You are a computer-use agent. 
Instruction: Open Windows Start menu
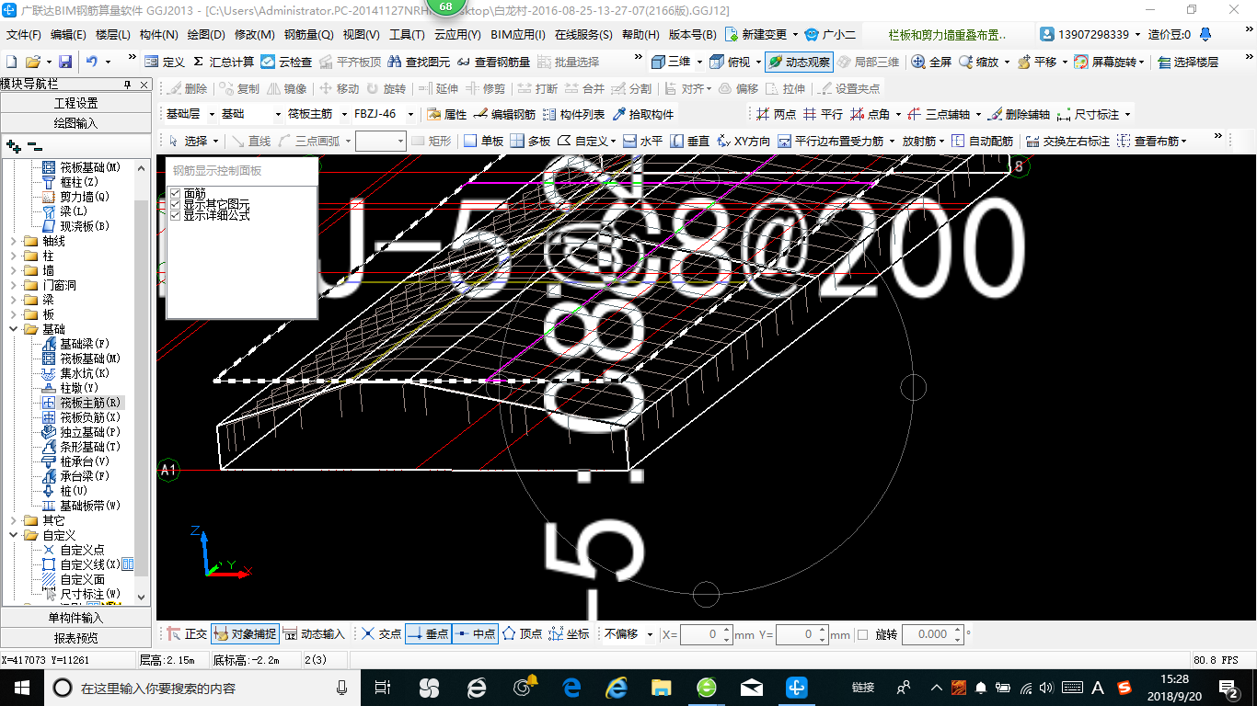[x=22, y=687]
